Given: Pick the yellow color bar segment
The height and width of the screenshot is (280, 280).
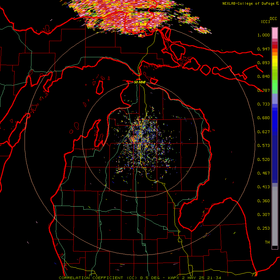Looking at the screenshot, I should pyautogui.click(x=275, y=61).
